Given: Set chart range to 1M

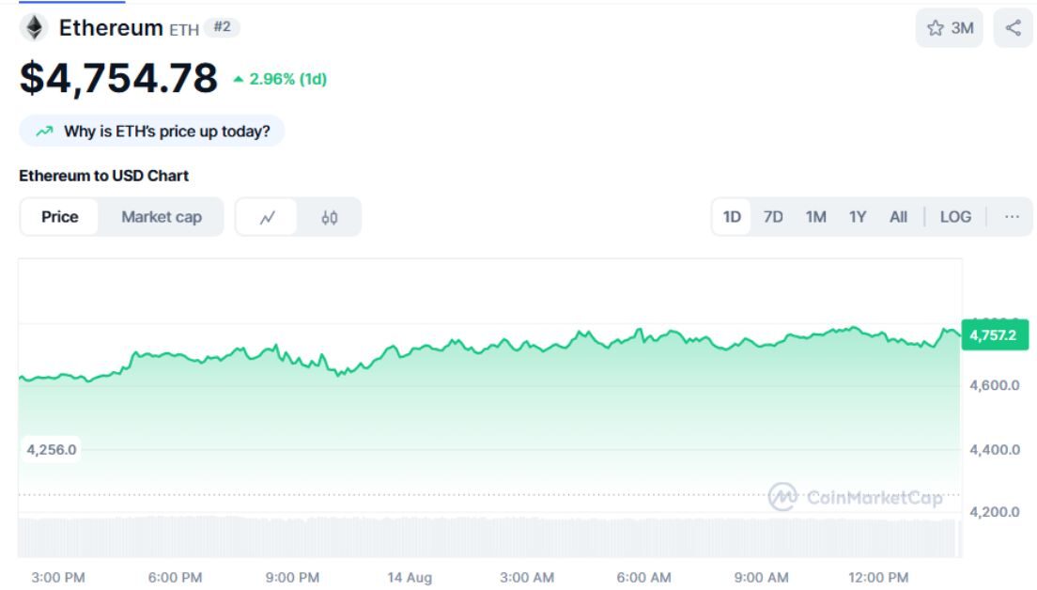Looking at the screenshot, I should [x=815, y=217].
